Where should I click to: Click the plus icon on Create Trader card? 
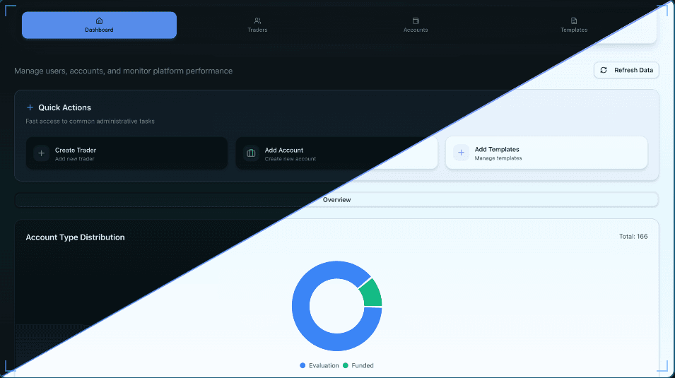click(x=41, y=153)
